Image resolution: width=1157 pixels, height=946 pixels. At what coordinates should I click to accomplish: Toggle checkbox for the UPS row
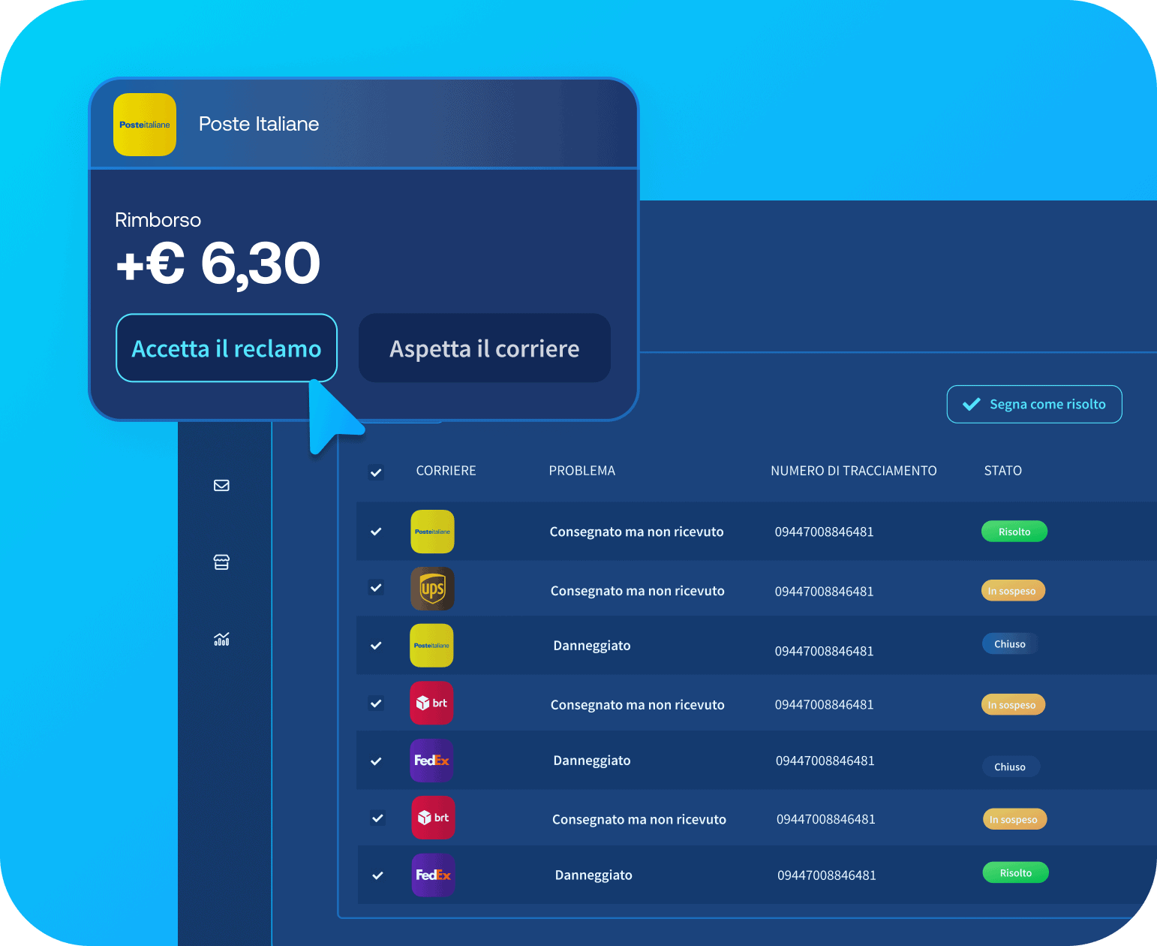click(x=377, y=588)
